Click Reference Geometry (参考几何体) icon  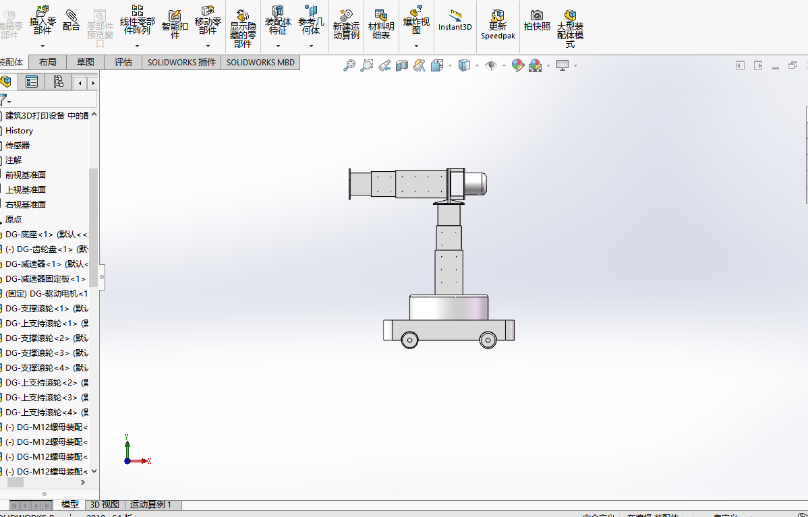(311, 20)
